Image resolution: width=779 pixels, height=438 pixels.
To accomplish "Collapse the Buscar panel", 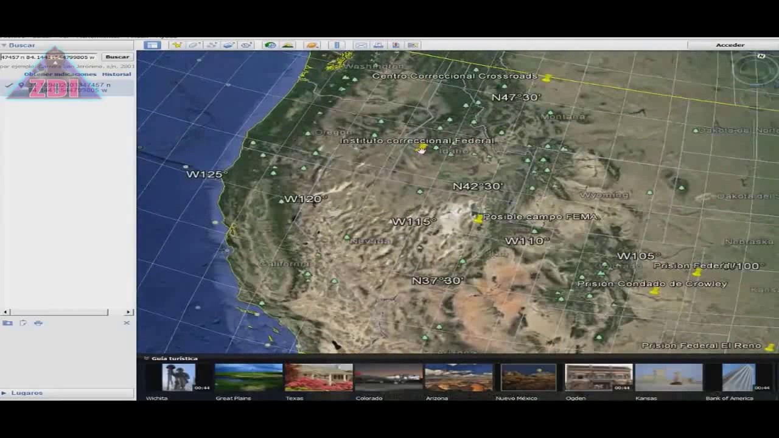I will (x=4, y=45).
